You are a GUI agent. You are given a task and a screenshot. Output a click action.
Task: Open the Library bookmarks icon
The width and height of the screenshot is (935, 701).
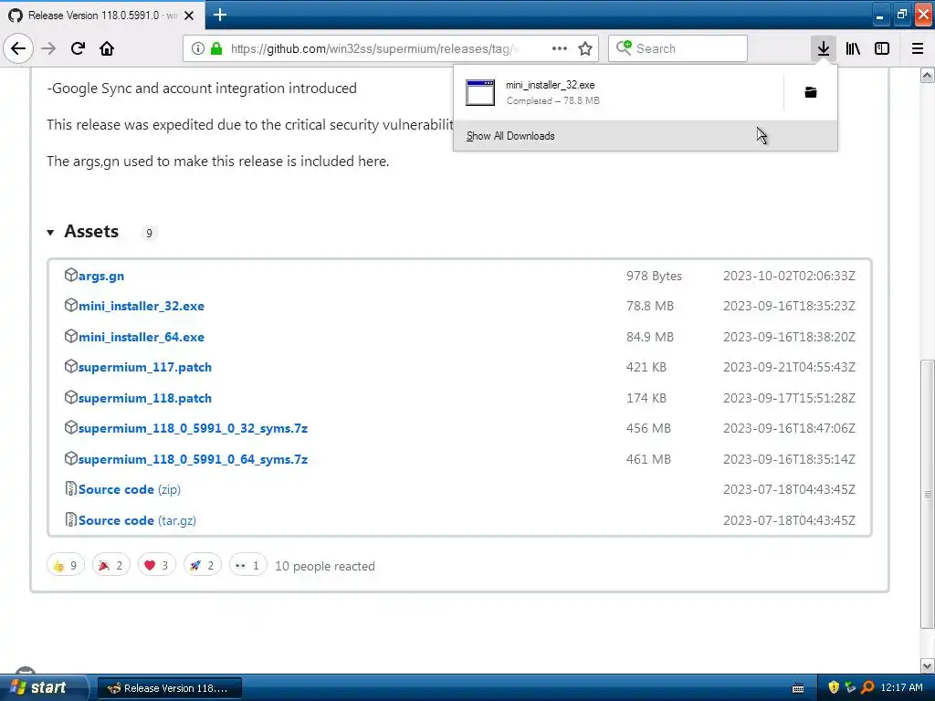point(853,48)
